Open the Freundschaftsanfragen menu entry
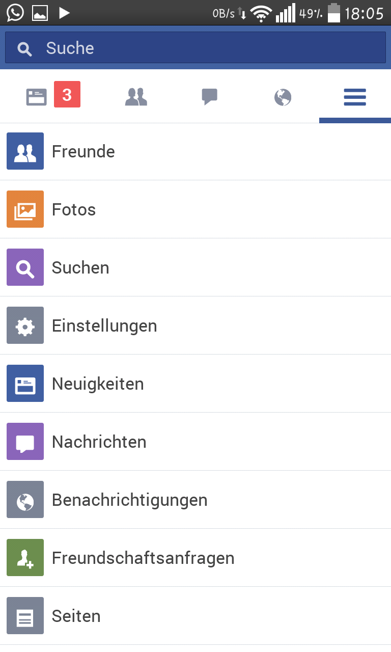Image resolution: width=391 pixels, height=652 pixels. coord(143,558)
